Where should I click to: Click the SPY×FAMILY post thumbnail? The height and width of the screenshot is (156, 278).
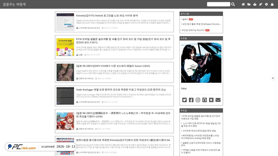pos(65,72)
